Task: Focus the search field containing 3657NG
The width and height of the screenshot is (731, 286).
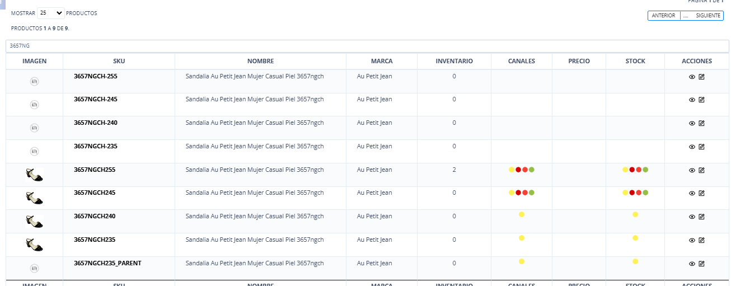Action: point(367,46)
